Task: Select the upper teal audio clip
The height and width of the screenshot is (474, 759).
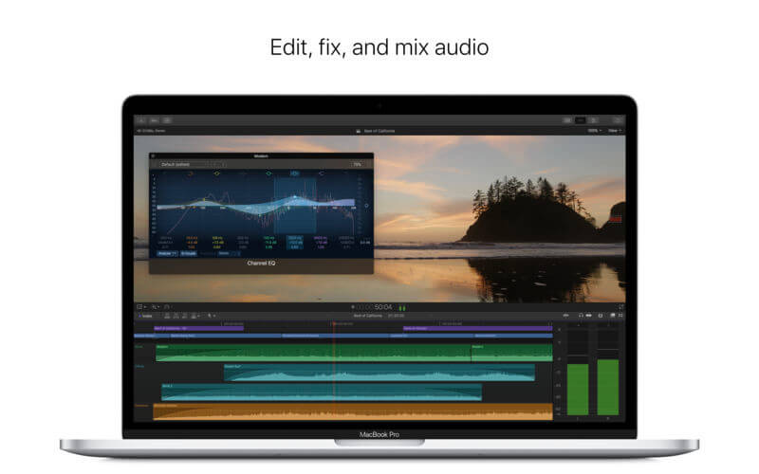Action: click(x=379, y=373)
